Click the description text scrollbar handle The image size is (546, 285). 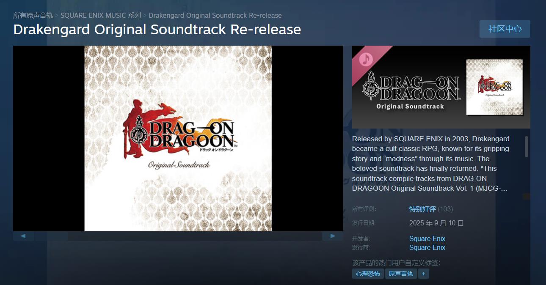[x=527, y=146]
